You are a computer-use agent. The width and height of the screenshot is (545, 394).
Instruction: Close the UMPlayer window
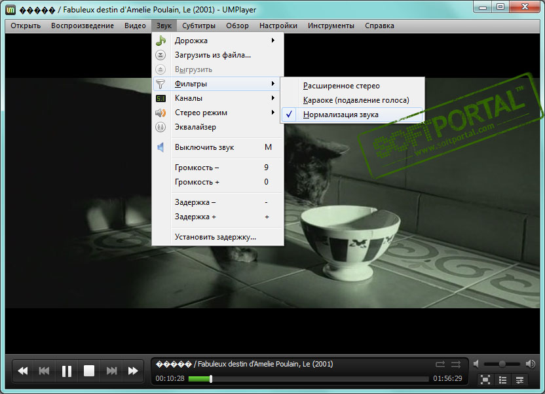pos(525,7)
